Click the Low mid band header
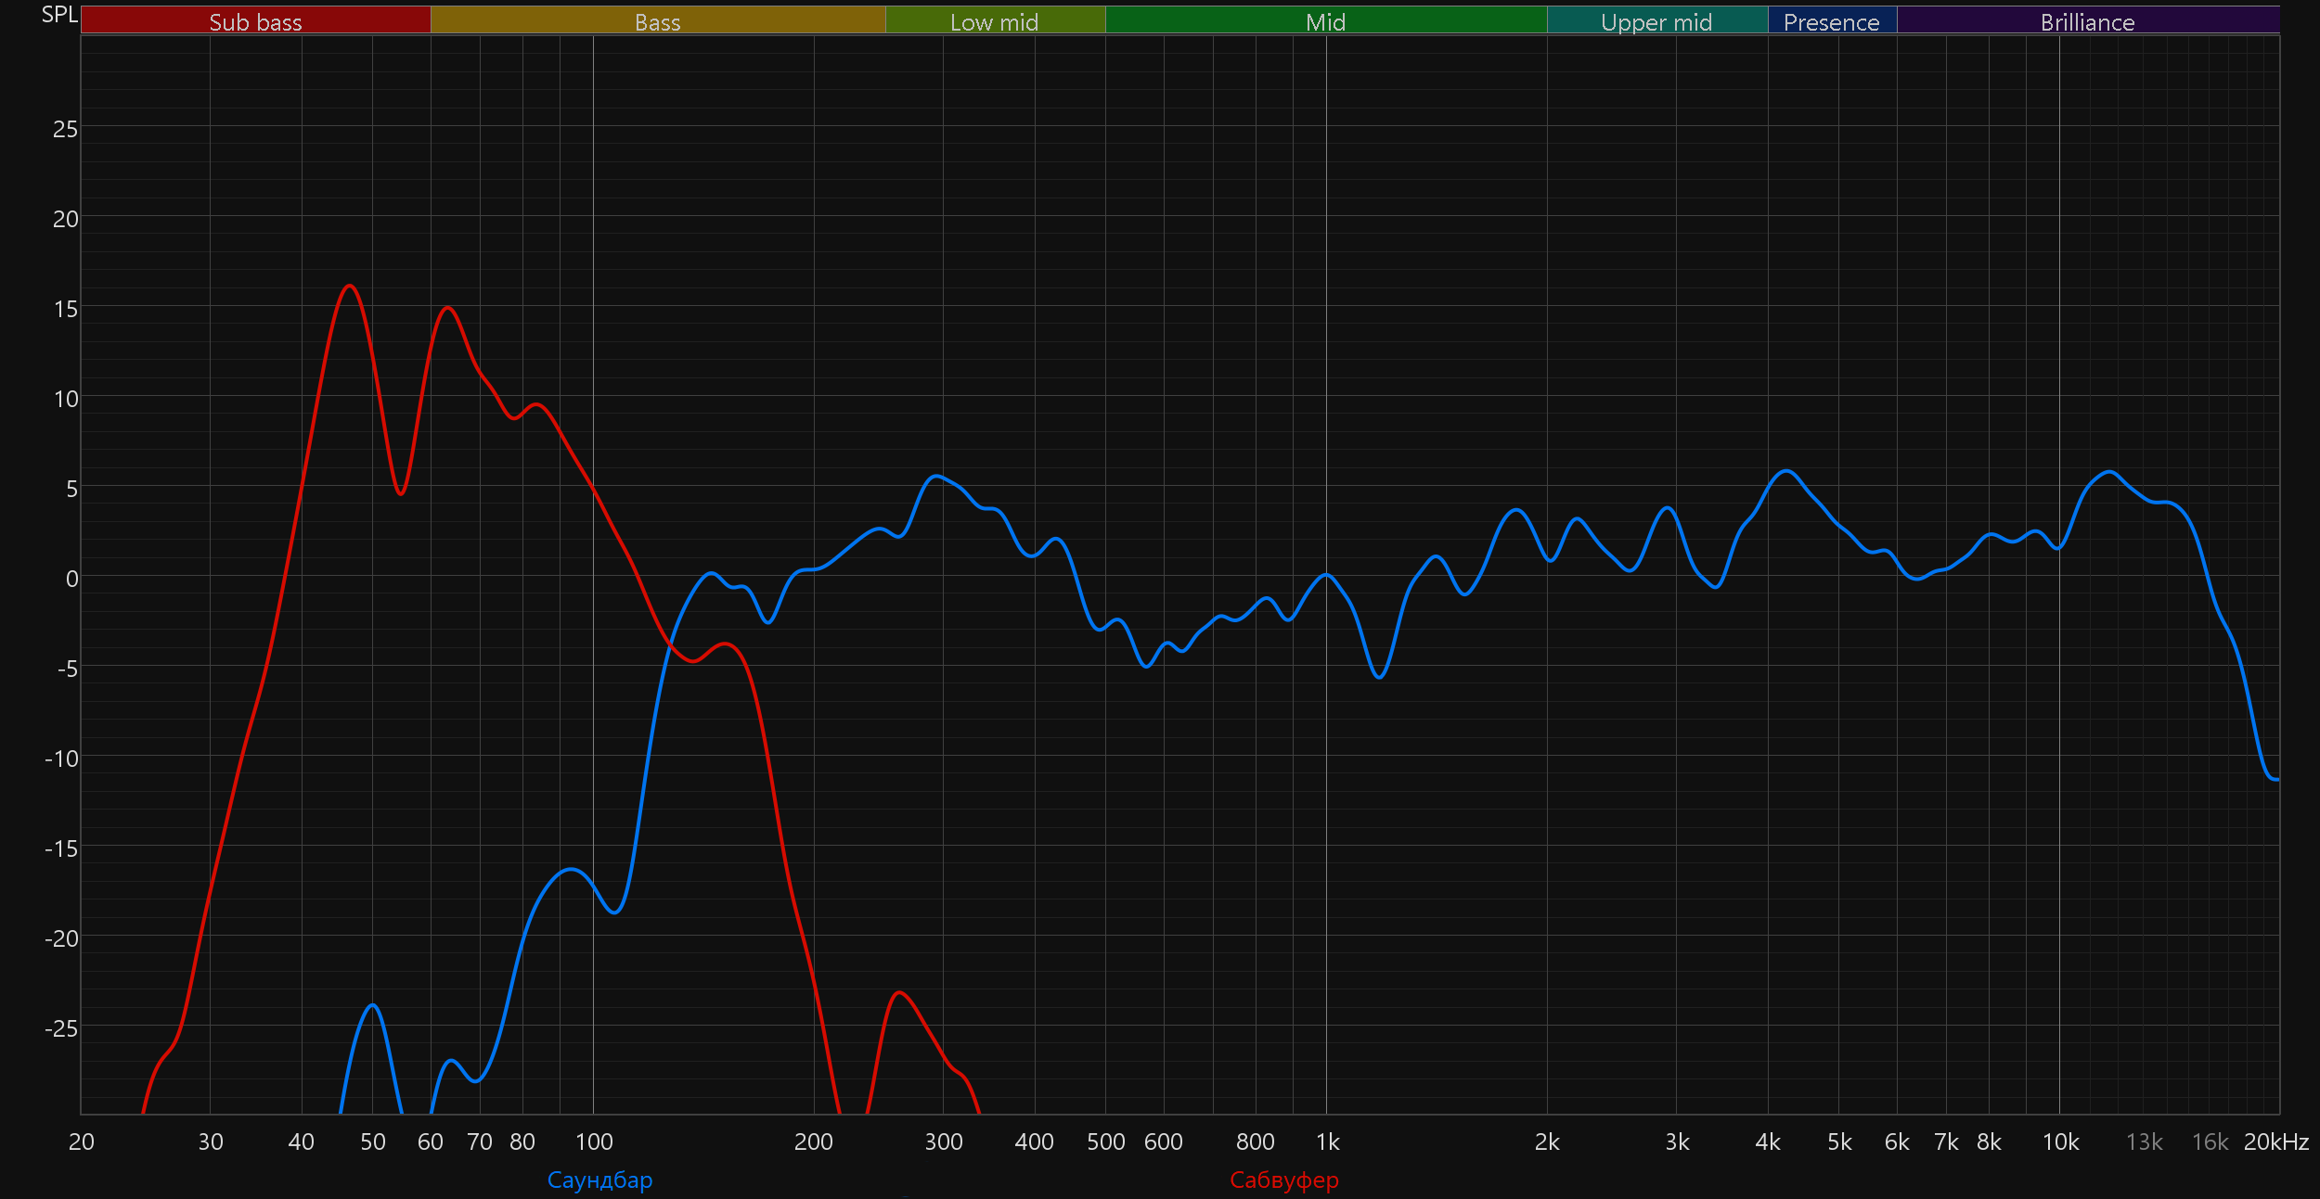The image size is (2320, 1199). point(994,21)
